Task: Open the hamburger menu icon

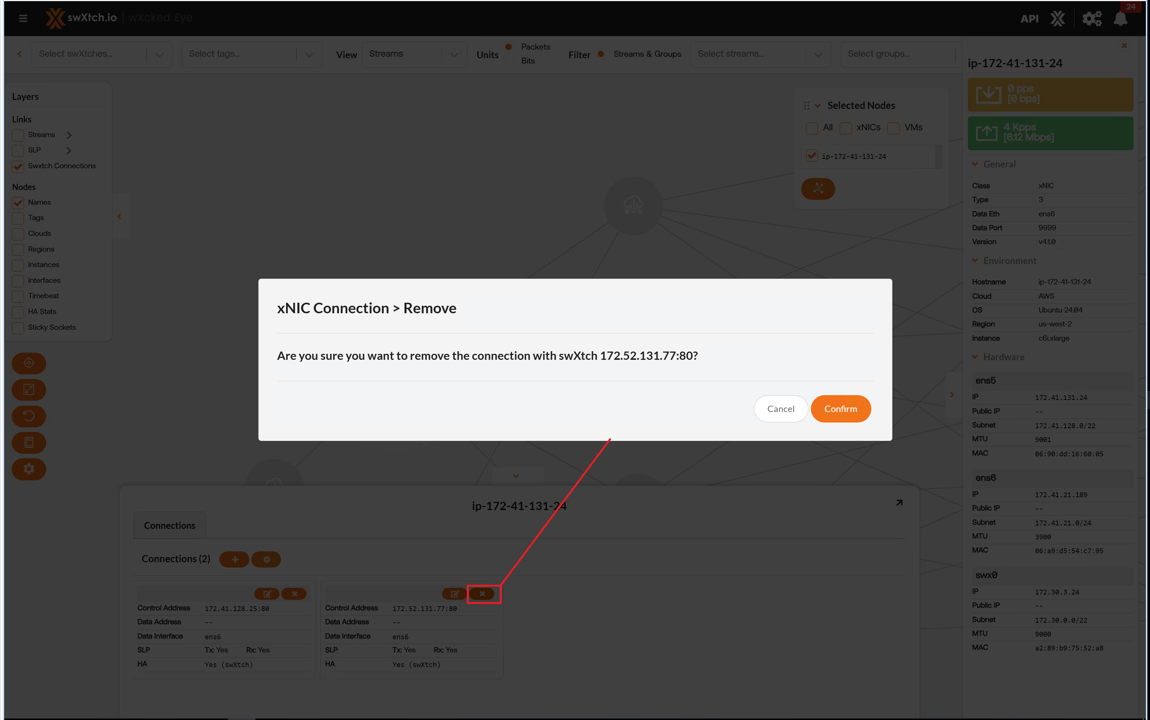Action: pyautogui.click(x=23, y=18)
